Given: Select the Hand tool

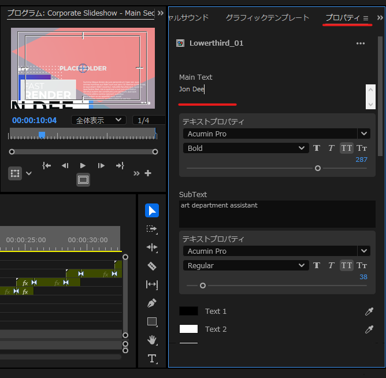Looking at the screenshot, I should coord(152,340).
